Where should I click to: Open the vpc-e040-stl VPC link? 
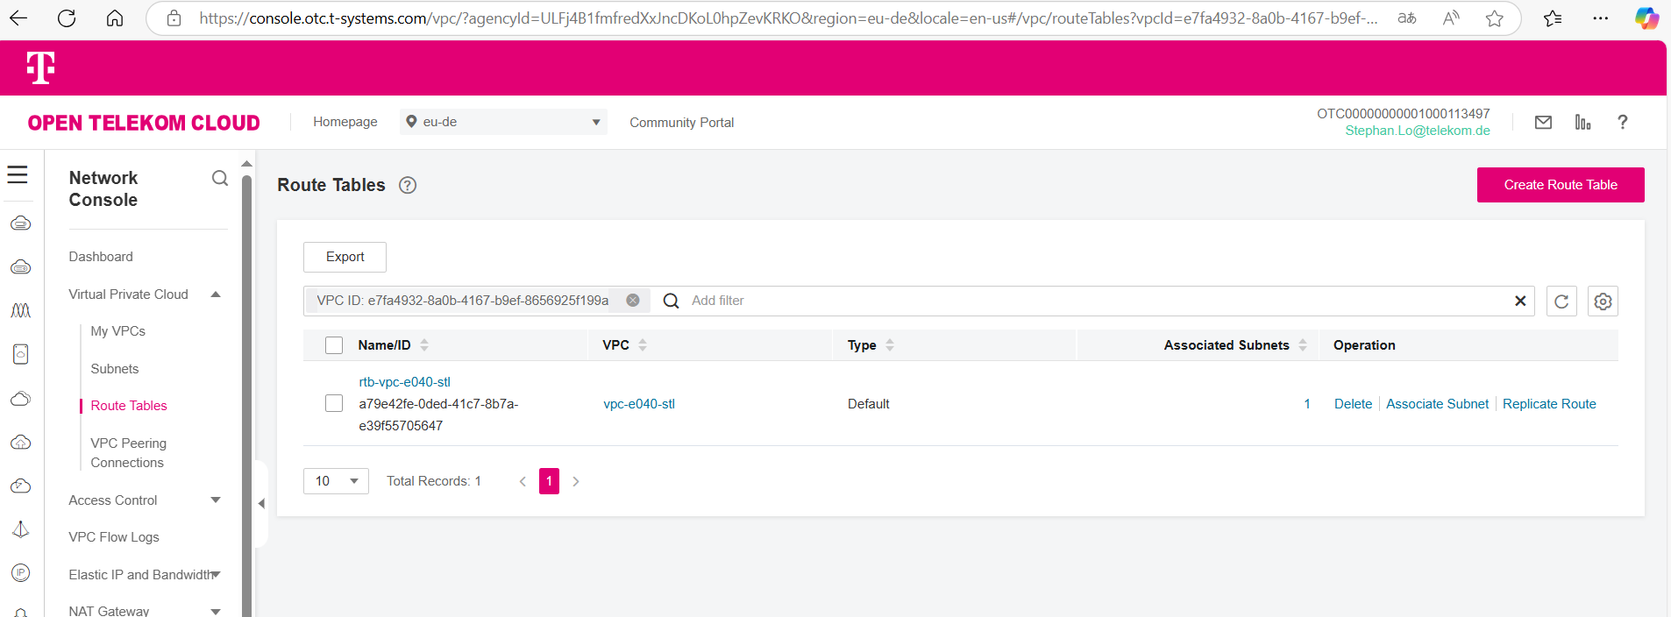[x=639, y=404]
